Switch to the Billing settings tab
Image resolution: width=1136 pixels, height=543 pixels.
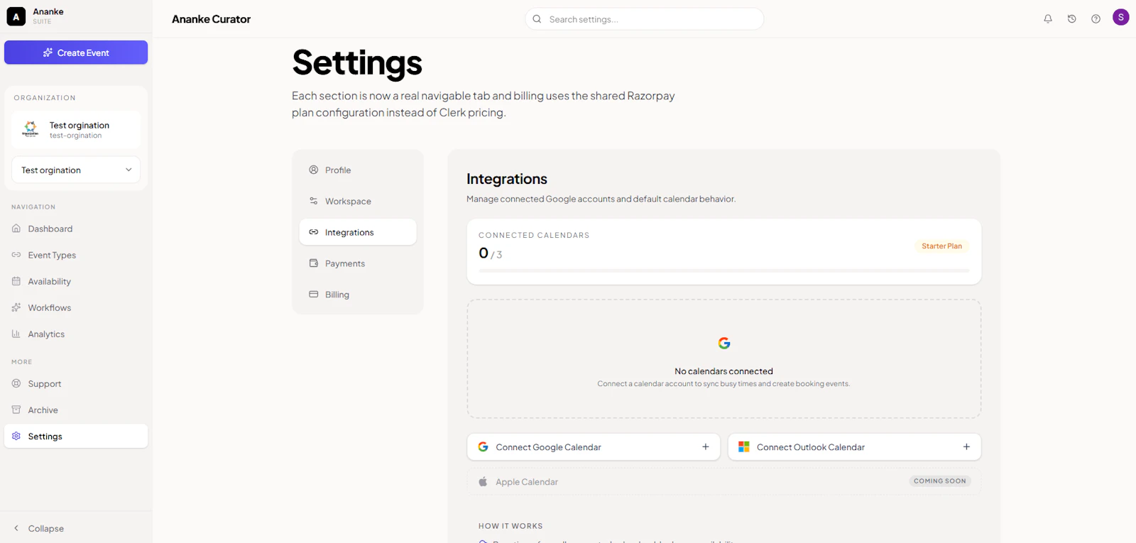(358, 295)
